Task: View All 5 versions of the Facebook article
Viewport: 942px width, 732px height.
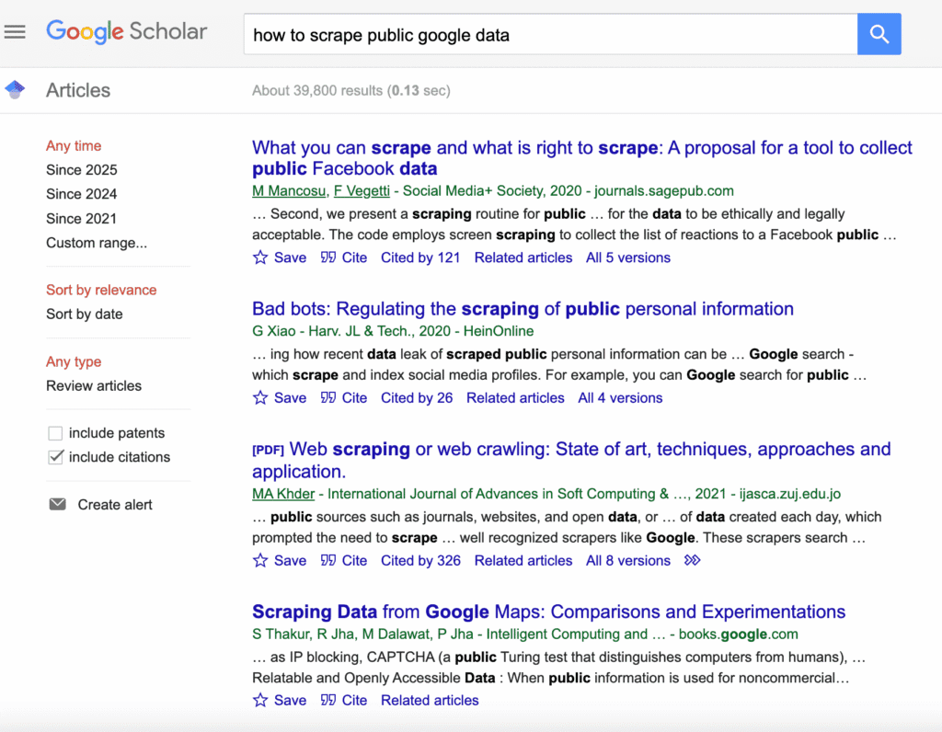Action: [x=627, y=258]
